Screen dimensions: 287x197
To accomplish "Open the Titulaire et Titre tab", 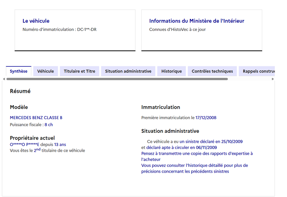I will [x=79, y=71].
